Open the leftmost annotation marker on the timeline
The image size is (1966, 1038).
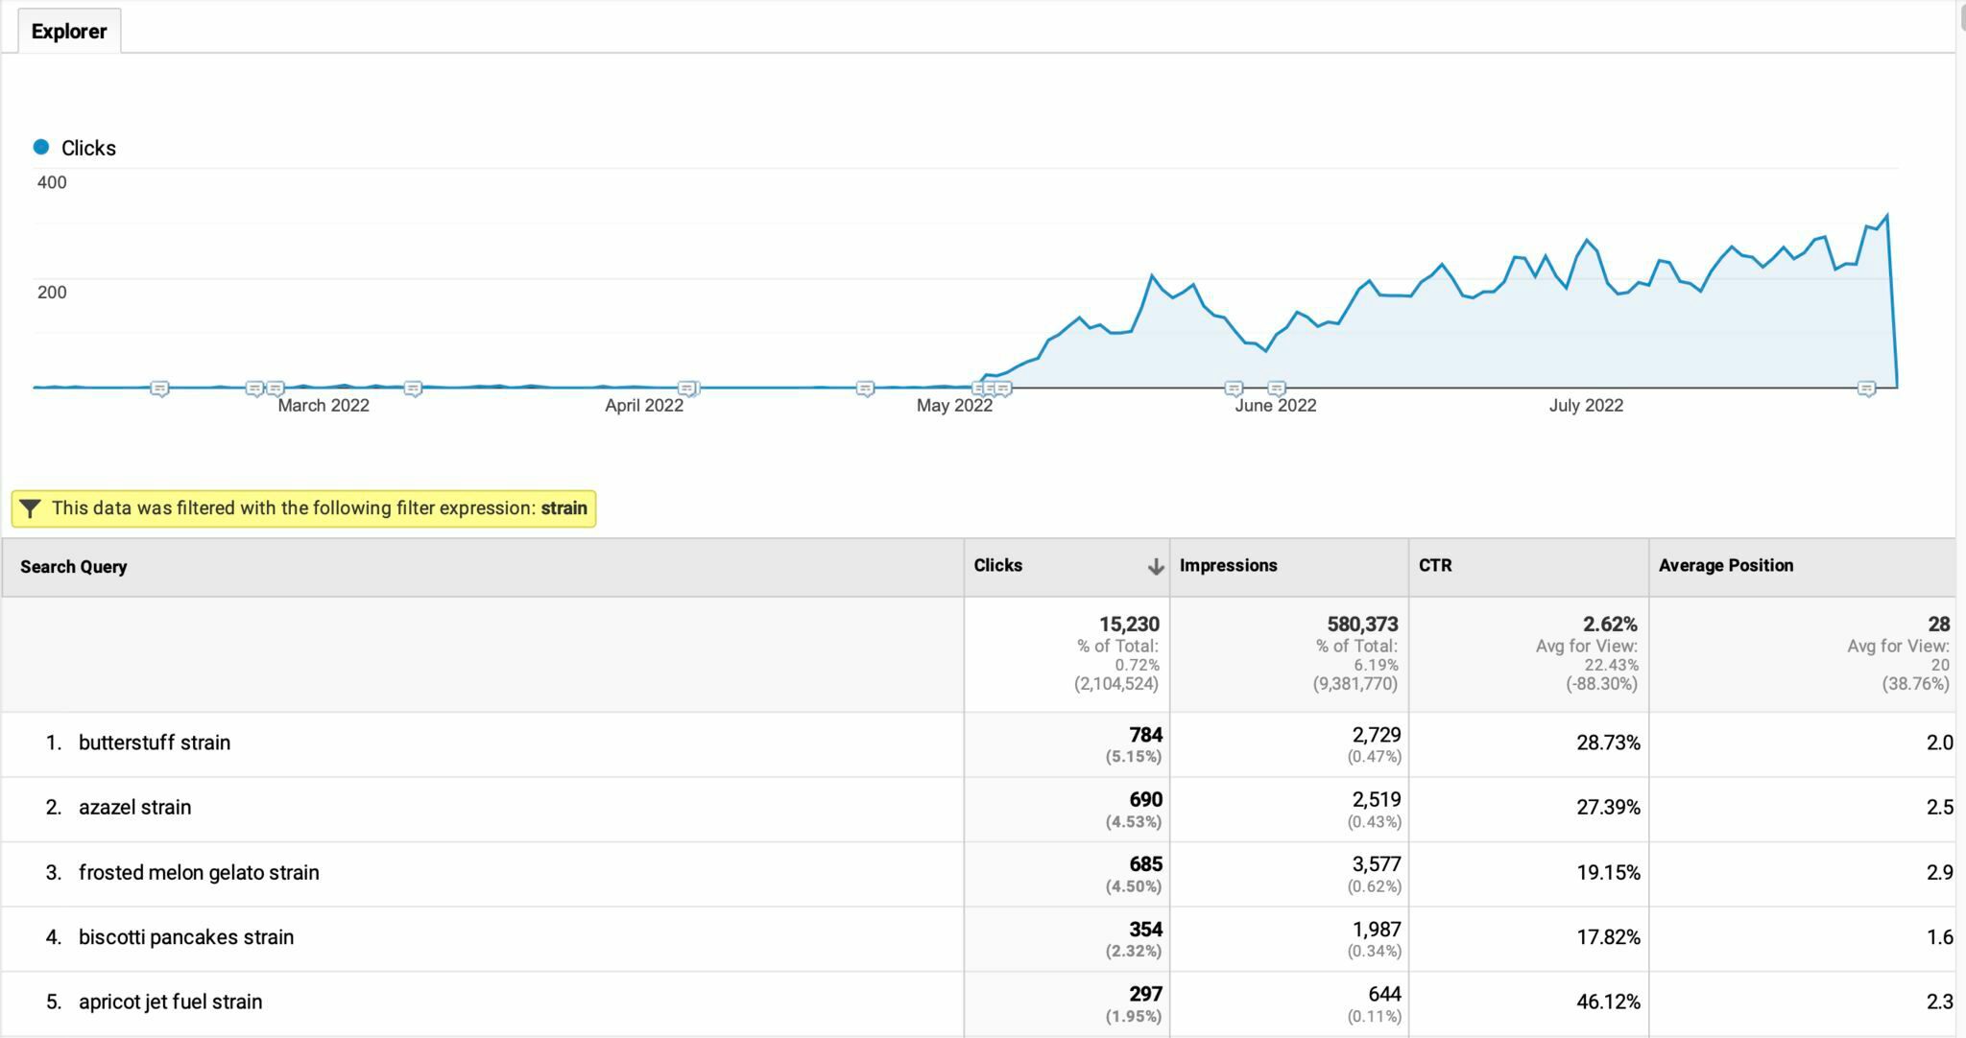coord(160,389)
